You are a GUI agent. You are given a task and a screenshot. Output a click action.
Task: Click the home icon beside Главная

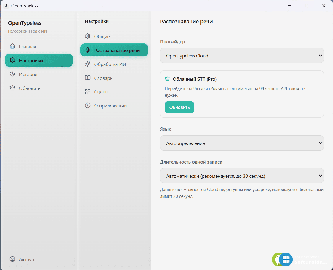tap(12, 46)
